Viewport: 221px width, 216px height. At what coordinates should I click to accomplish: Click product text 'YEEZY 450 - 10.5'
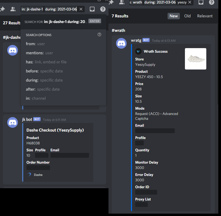149,77
